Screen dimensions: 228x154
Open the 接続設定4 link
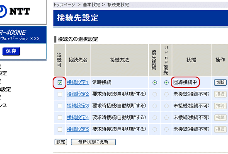pyautogui.click(x=78, y=118)
